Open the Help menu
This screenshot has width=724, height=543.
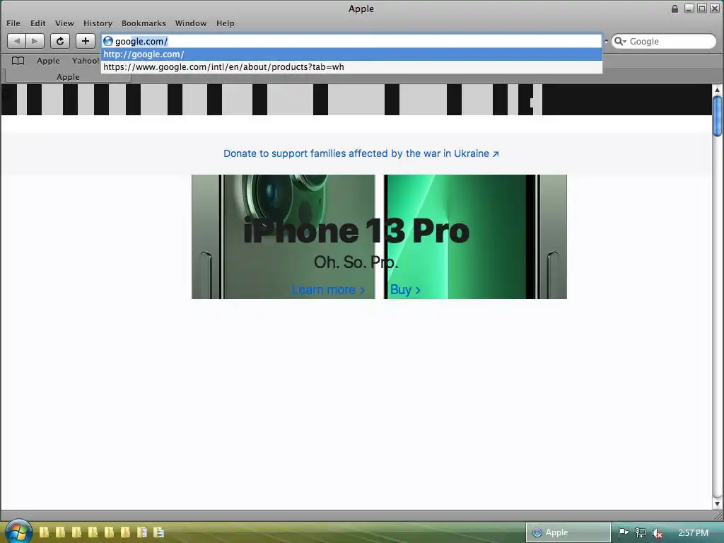226,23
